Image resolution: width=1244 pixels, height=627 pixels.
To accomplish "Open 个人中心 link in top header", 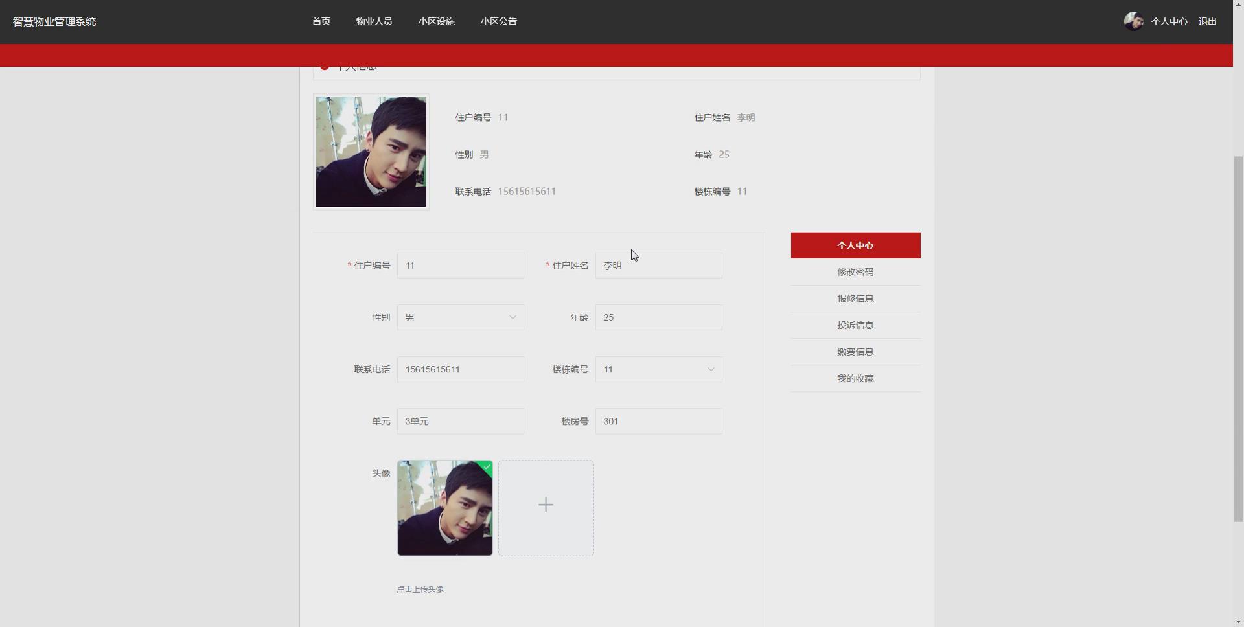I will [1169, 21].
